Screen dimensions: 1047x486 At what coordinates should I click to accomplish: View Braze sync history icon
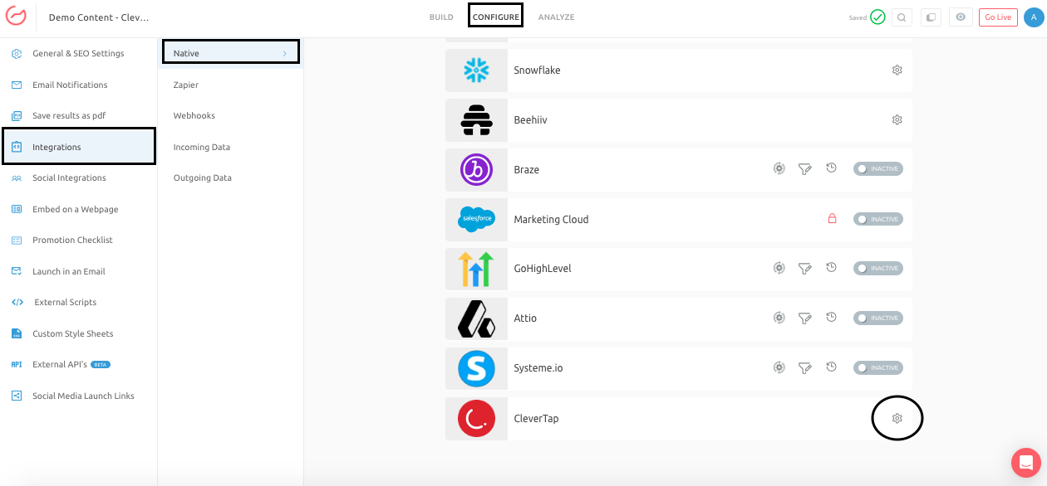tap(831, 168)
